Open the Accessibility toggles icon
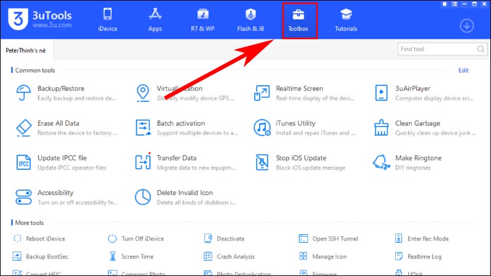The width and height of the screenshot is (491, 276). pos(23,197)
